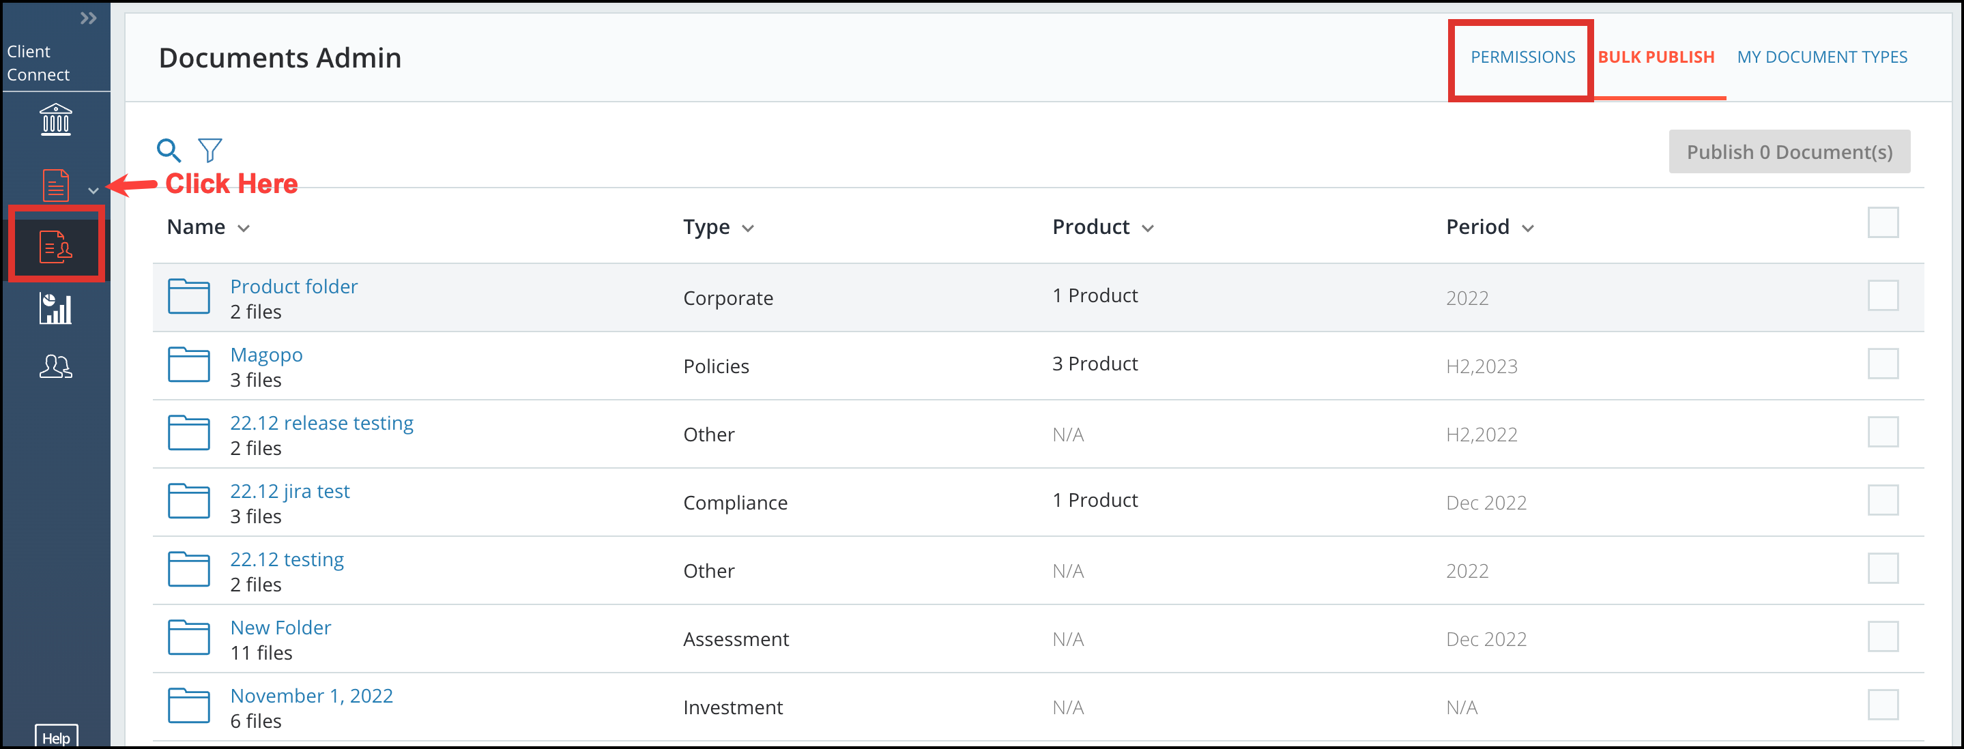Image resolution: width=1964 pixels, height=749 pixels.
Task: Sort by the Type column chevron
Action: pos(748,229)
